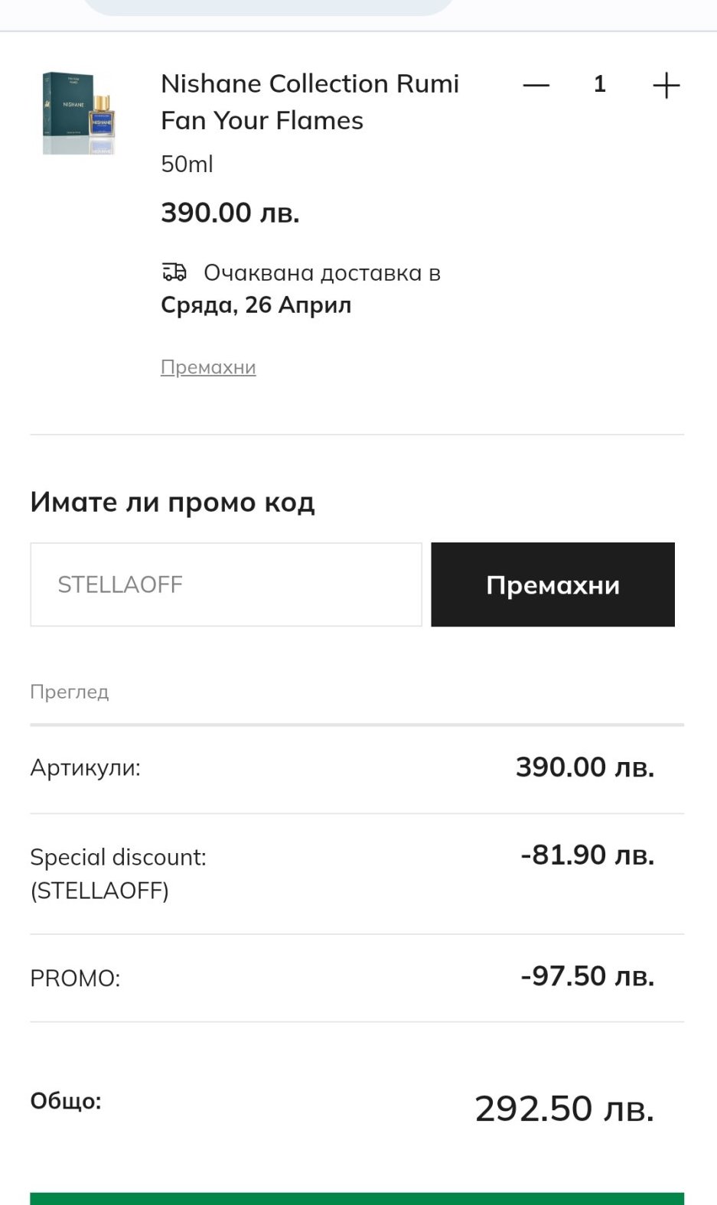Click the bold 390.00 лв. product price
Viewport: 717px width, 1205px height.
(230, 213)
